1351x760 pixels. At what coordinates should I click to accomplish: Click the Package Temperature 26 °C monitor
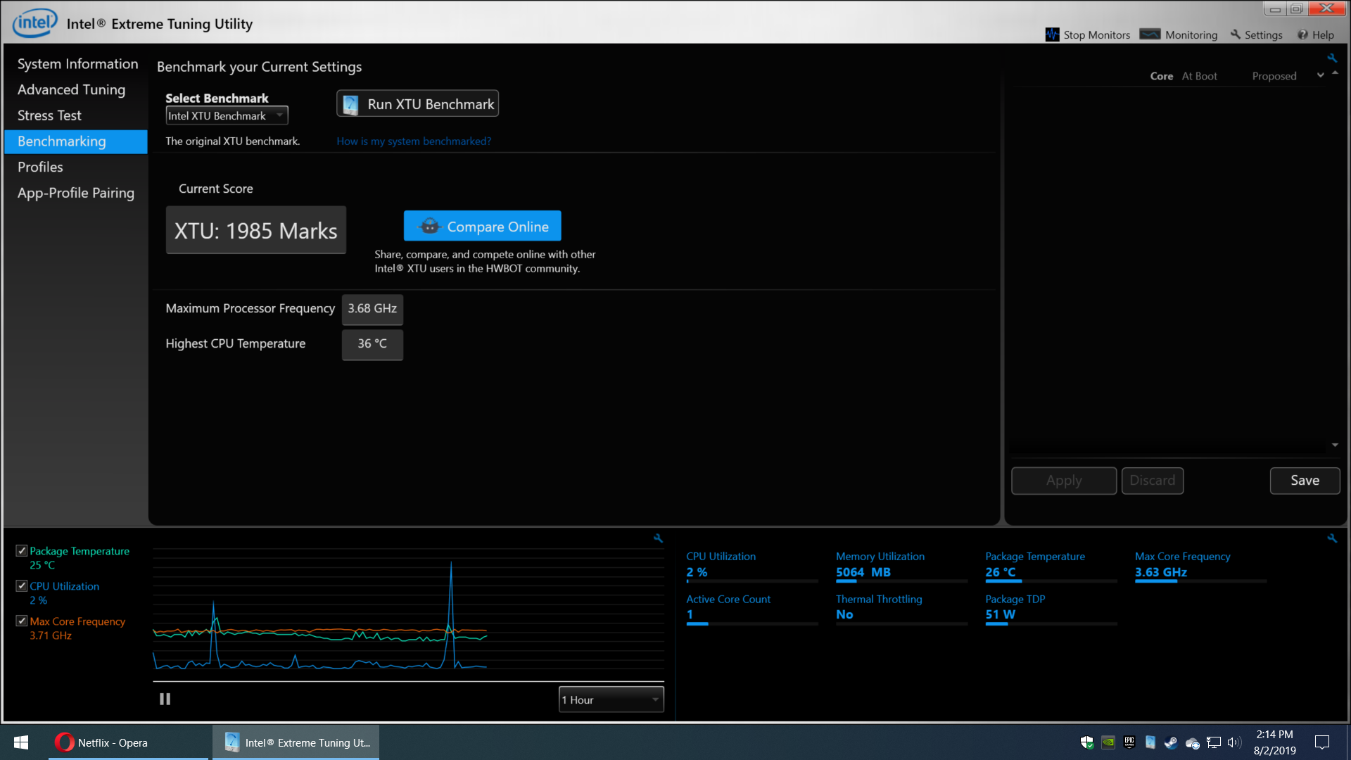(1051, 567)
